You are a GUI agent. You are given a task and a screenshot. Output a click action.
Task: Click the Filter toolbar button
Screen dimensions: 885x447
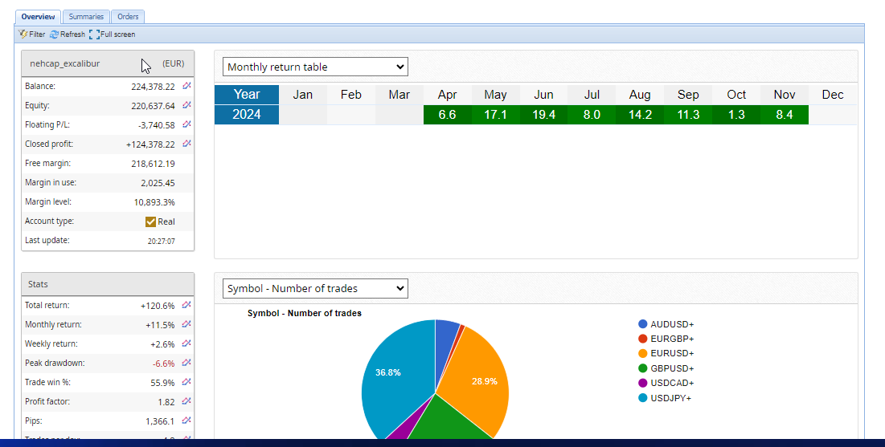[x=32, y=35]
